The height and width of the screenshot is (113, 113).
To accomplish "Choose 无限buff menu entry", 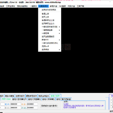I will [x=50, y=46].
